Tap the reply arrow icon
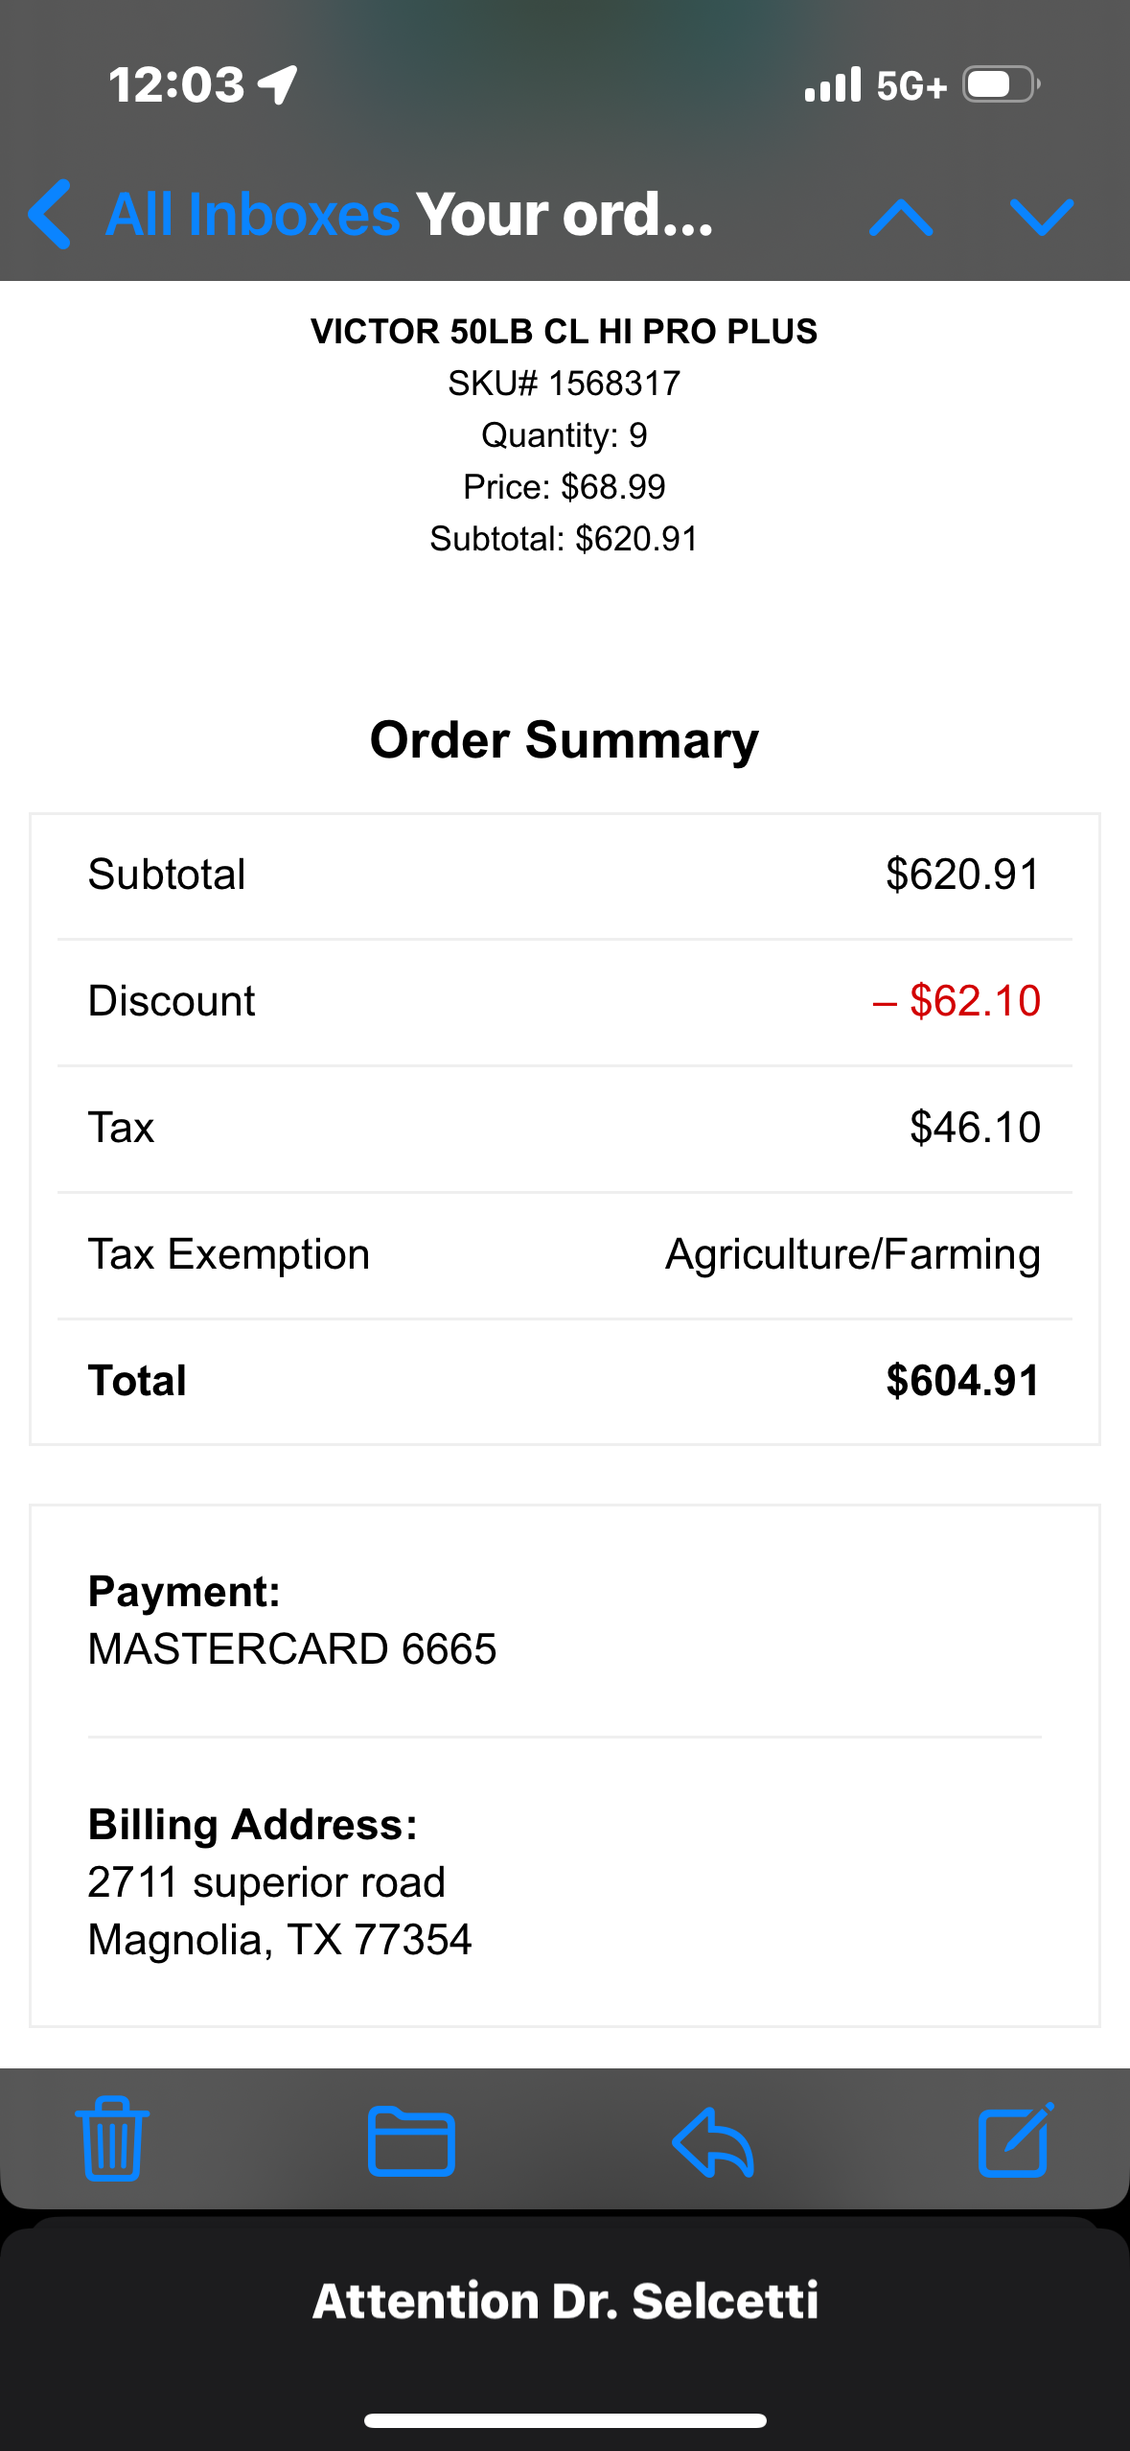Viewport: 1130px width, 2451px height. [713, 2140]
